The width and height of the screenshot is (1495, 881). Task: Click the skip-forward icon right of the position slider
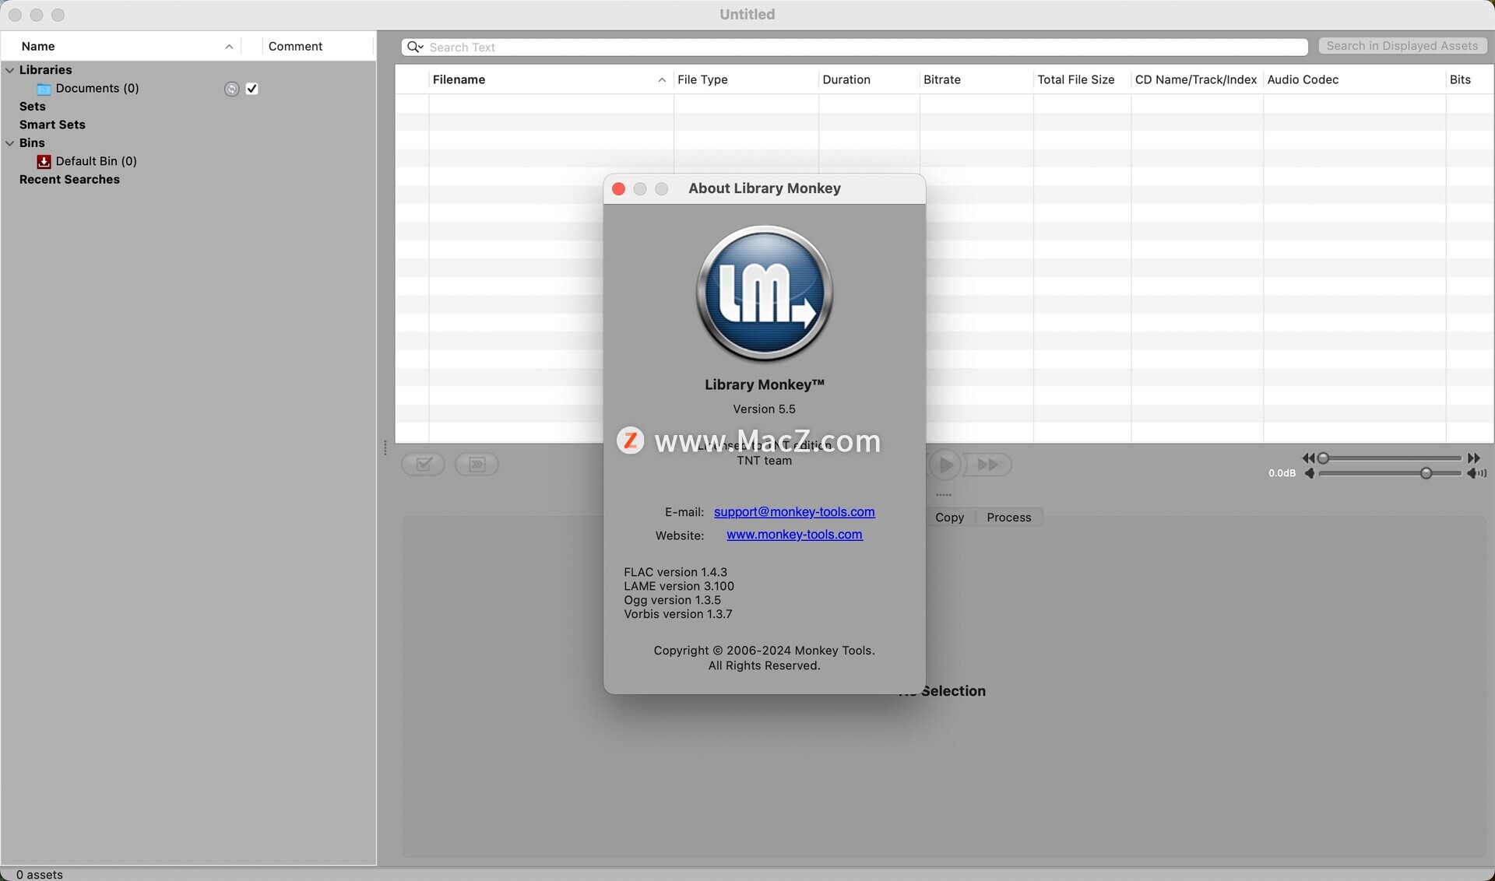pyautogui.click(x=1473, y=458)
